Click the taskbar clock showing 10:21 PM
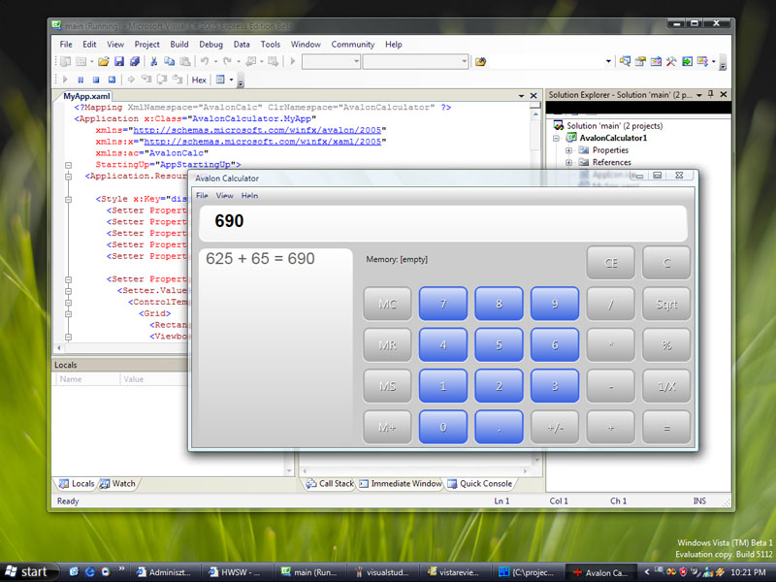Image resolution: width=776 pixels, height=582 pixels. pos(748,572)
